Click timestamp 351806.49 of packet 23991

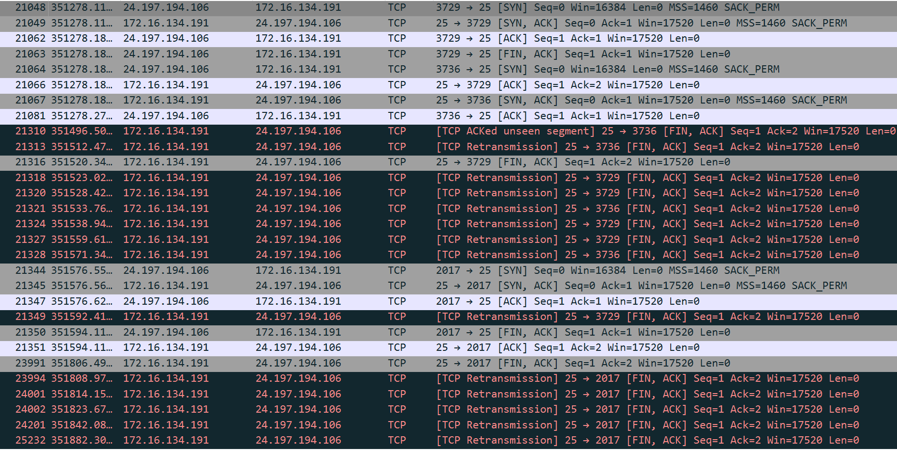pyautogui.click(x=82, y=363)
